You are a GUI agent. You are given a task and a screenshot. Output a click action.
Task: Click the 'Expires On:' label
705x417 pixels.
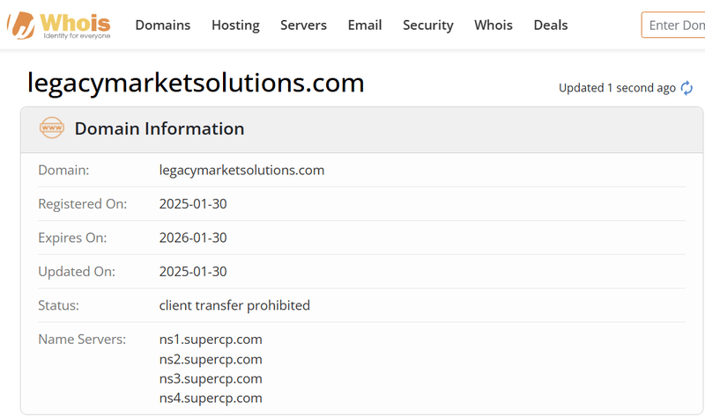[72, 238]
